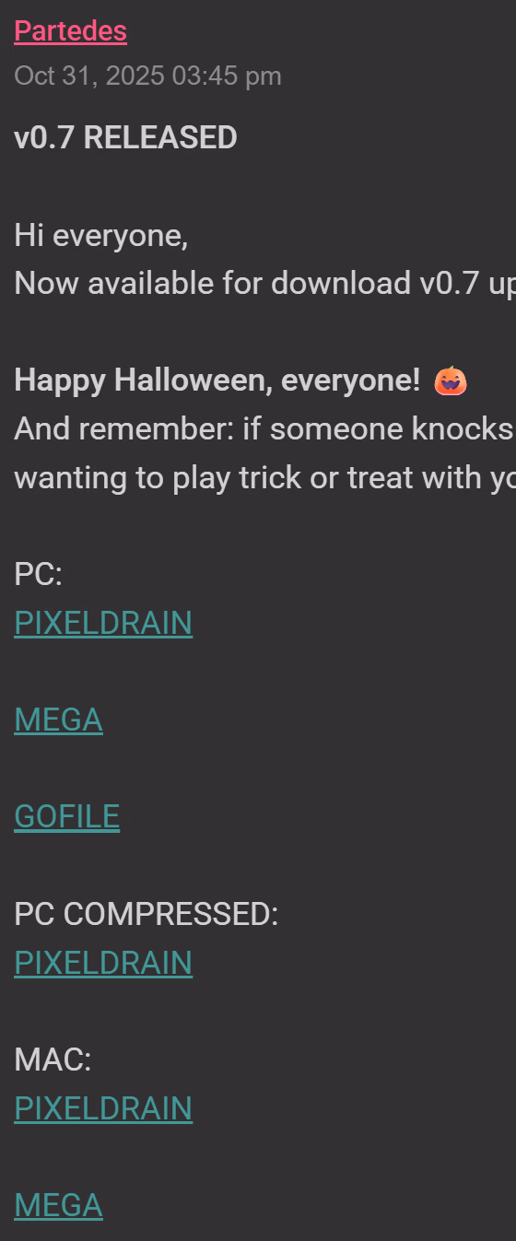Open the MEGA link under MAC section

click(x=58, y=1205)
